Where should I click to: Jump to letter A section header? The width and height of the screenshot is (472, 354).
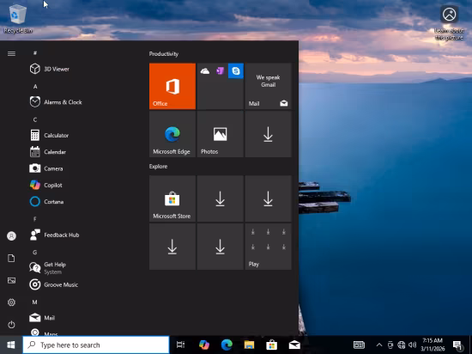coord(35,87)
